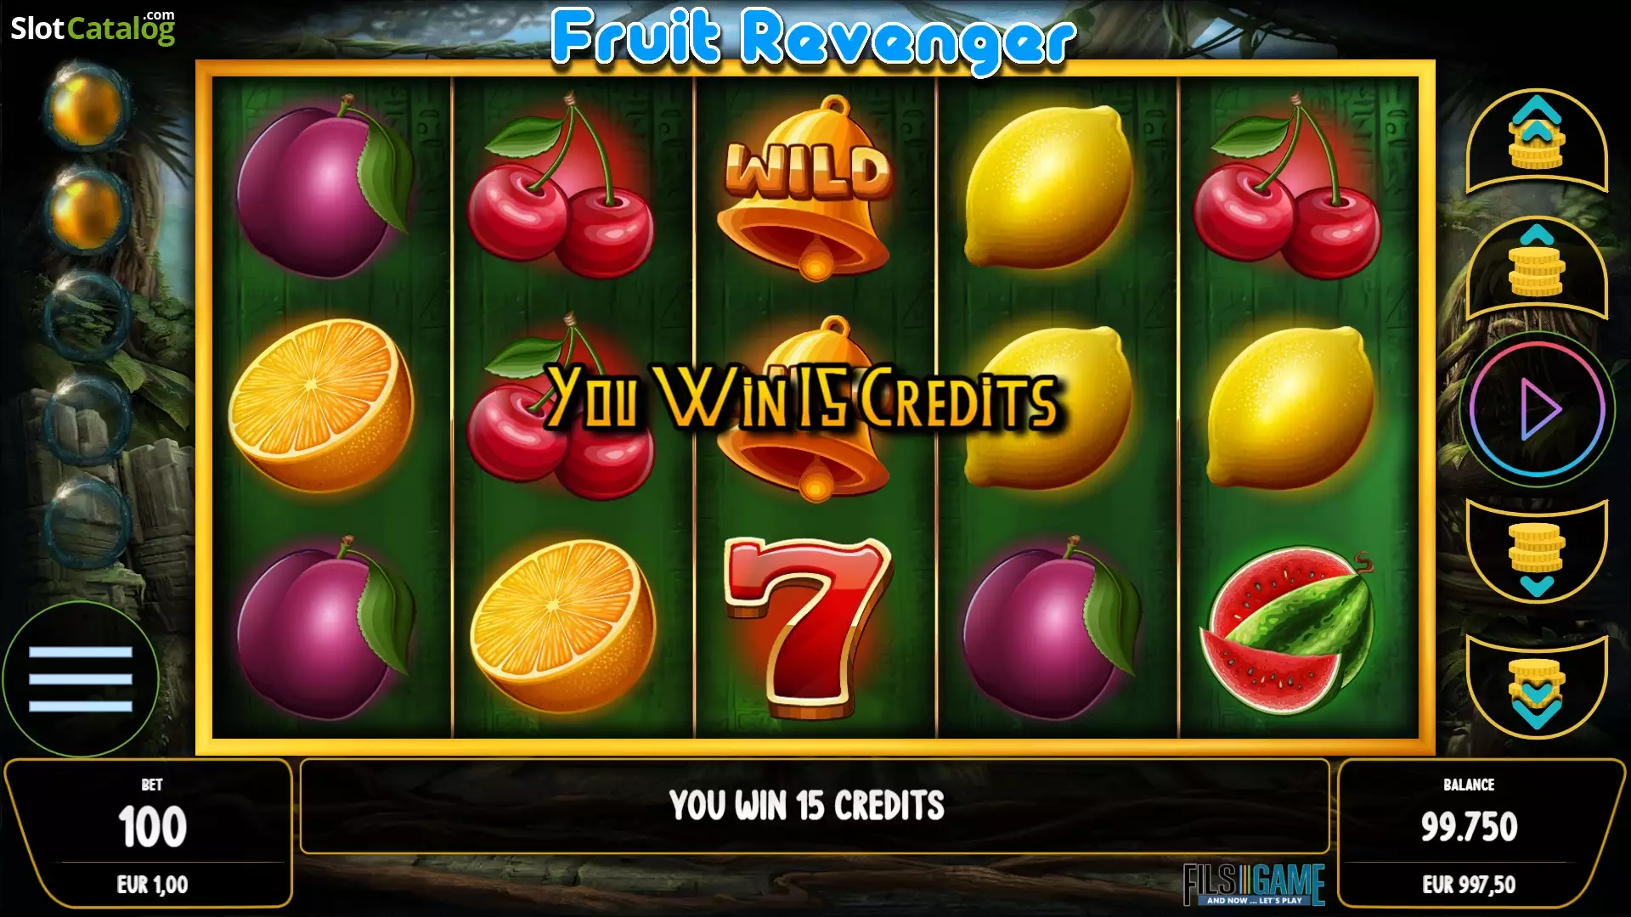
Task: Set bet to maximum with double up arrow
Action: point(1536,140)
